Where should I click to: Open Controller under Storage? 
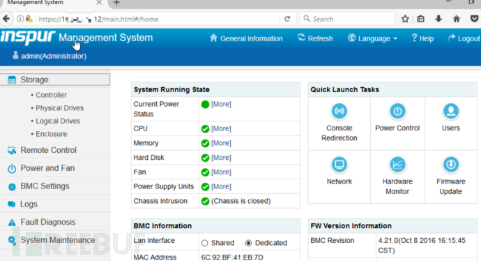[x=51, y=95]
